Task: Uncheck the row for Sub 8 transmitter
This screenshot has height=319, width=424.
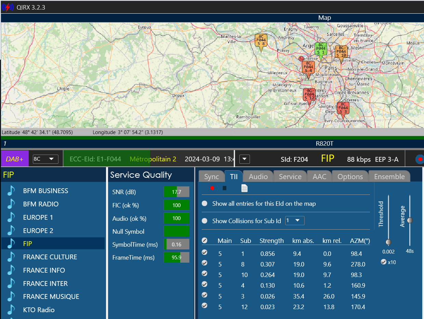Action: coord(204,263)
